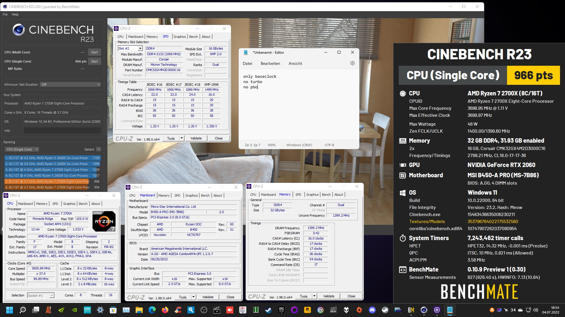Open Microsoft Store taskbar icon
565x317 pixels.
(113, 310)
